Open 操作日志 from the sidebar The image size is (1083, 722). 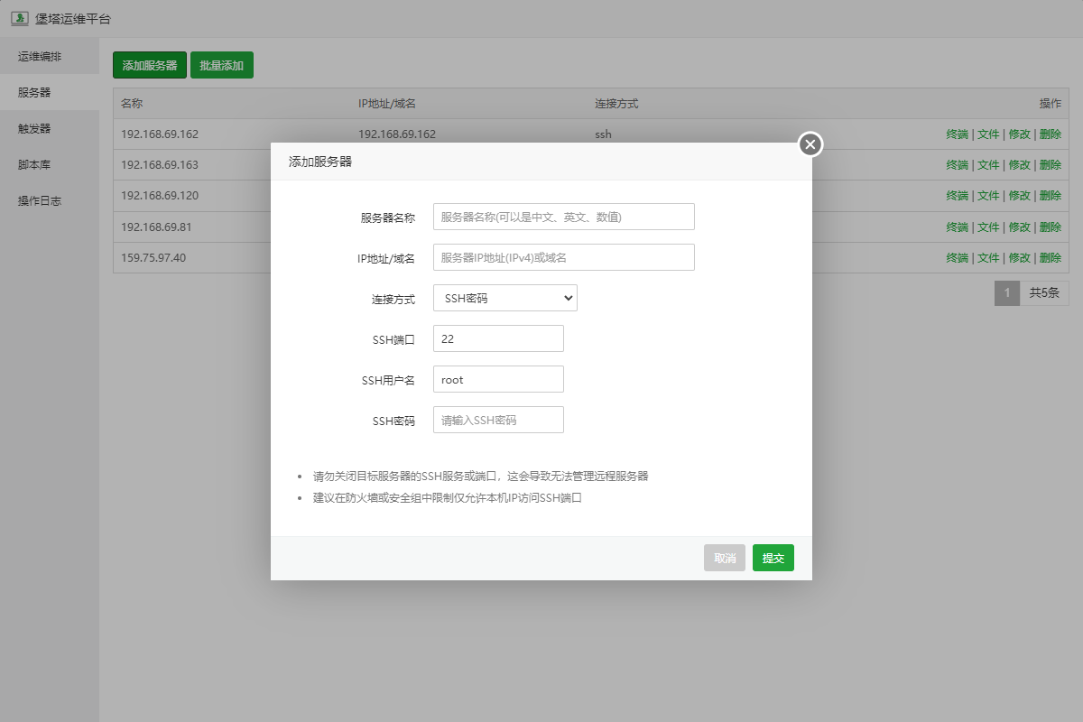tap(40, 200)
